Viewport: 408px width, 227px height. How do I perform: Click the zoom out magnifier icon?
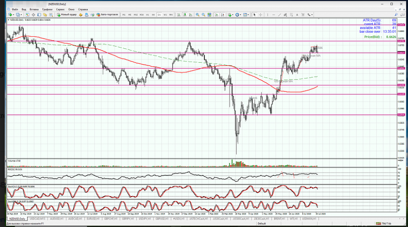point(204,15)
